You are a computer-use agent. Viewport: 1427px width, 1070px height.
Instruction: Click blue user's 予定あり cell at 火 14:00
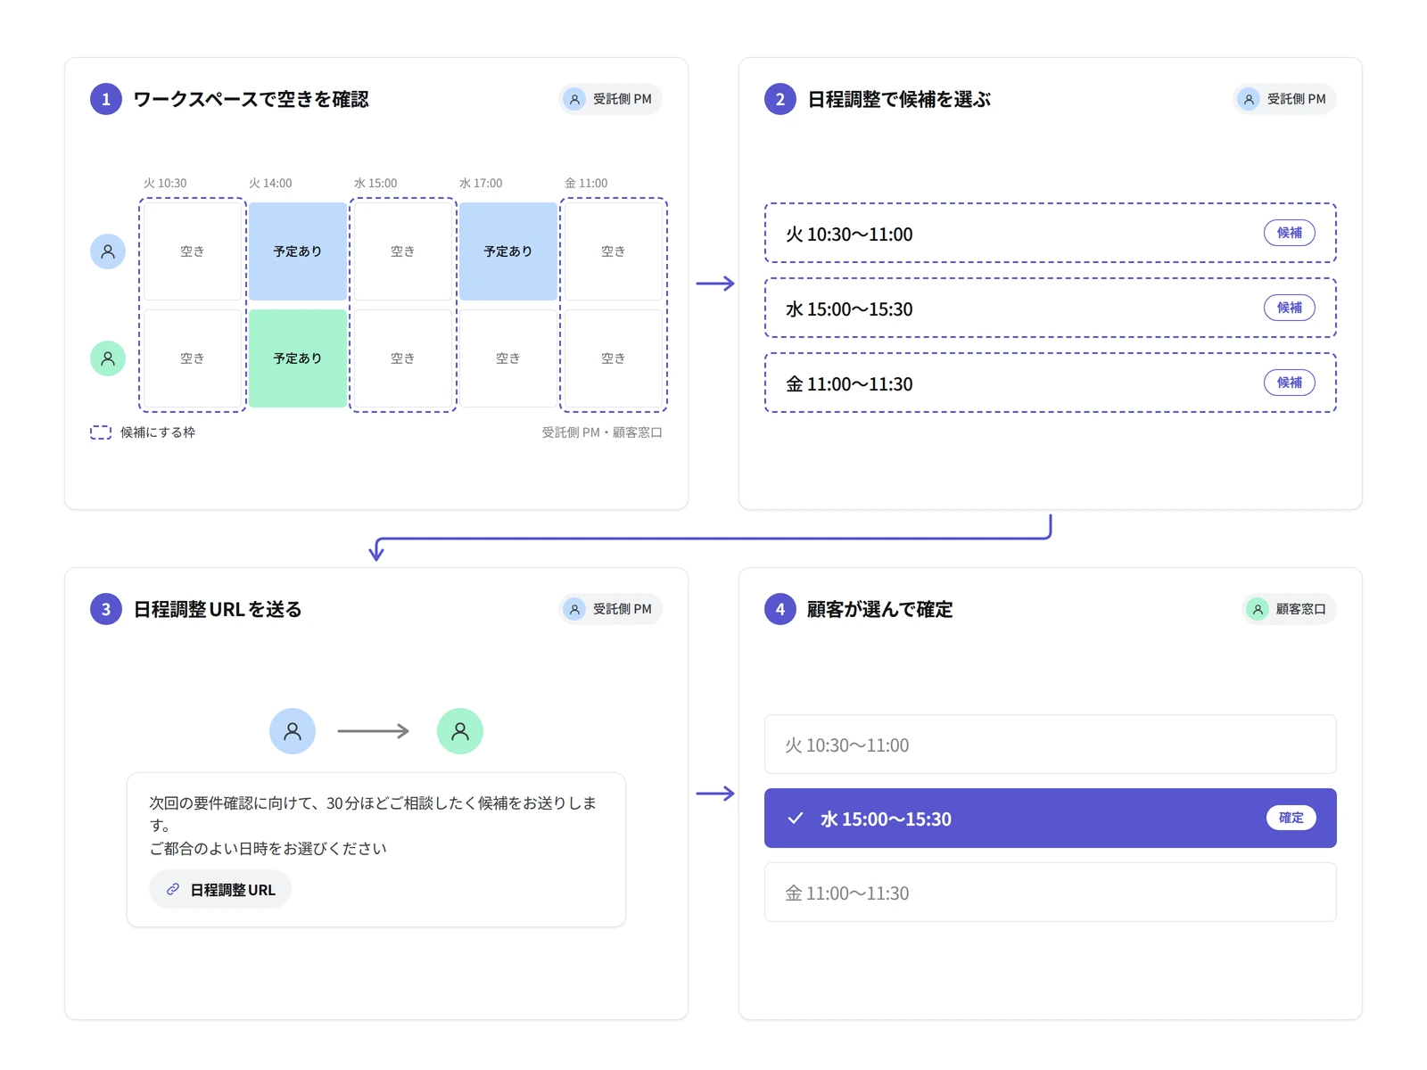click(298, 251)
